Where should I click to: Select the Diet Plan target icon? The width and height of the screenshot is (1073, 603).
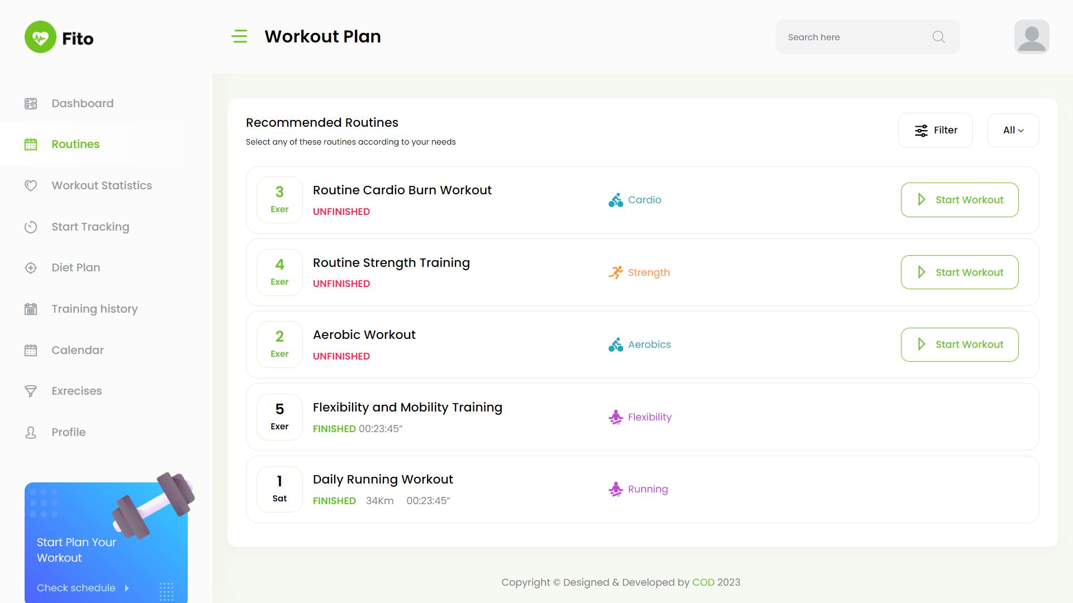31,267
